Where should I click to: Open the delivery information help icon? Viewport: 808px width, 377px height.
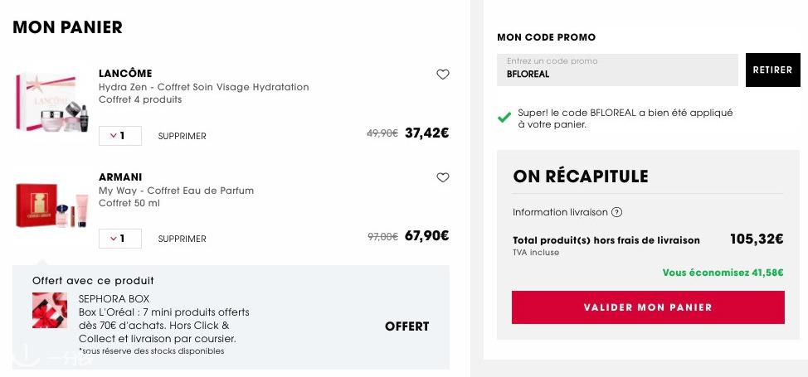[x=616, y=212]
